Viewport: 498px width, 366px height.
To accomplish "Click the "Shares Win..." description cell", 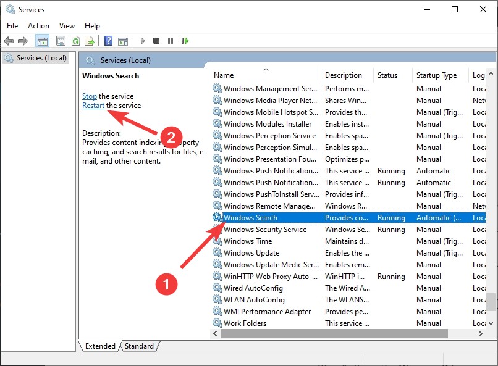I will coord(345,100).
